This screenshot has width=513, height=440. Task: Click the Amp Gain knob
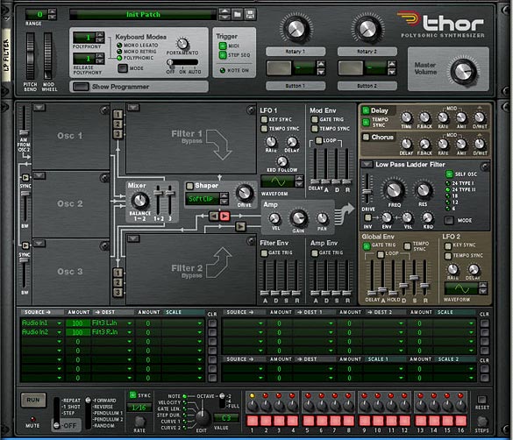(298, 217)
